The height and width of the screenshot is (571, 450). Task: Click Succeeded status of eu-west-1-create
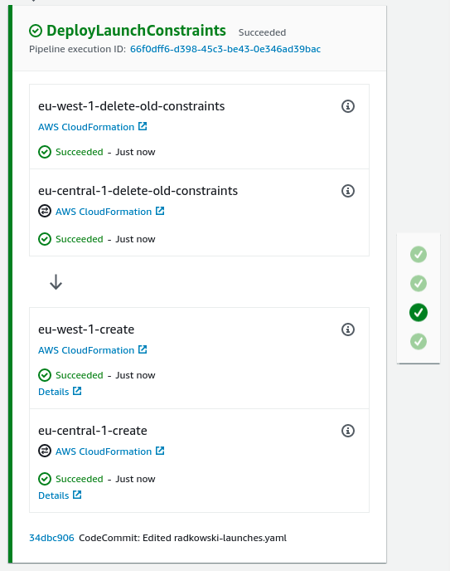80,375
